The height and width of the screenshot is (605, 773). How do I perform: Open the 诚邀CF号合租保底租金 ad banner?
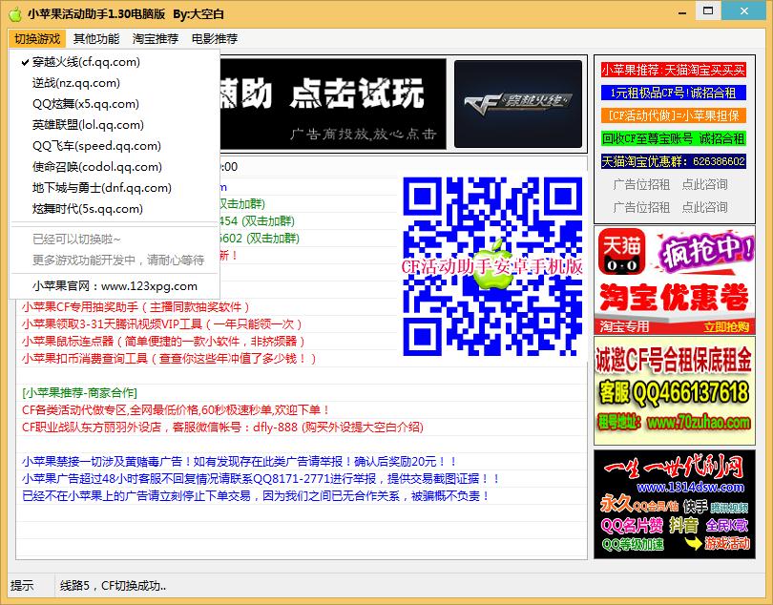675,390
